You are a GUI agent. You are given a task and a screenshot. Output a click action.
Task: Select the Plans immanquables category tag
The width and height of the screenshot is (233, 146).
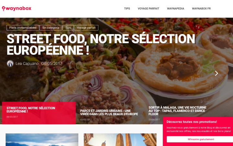23,28
